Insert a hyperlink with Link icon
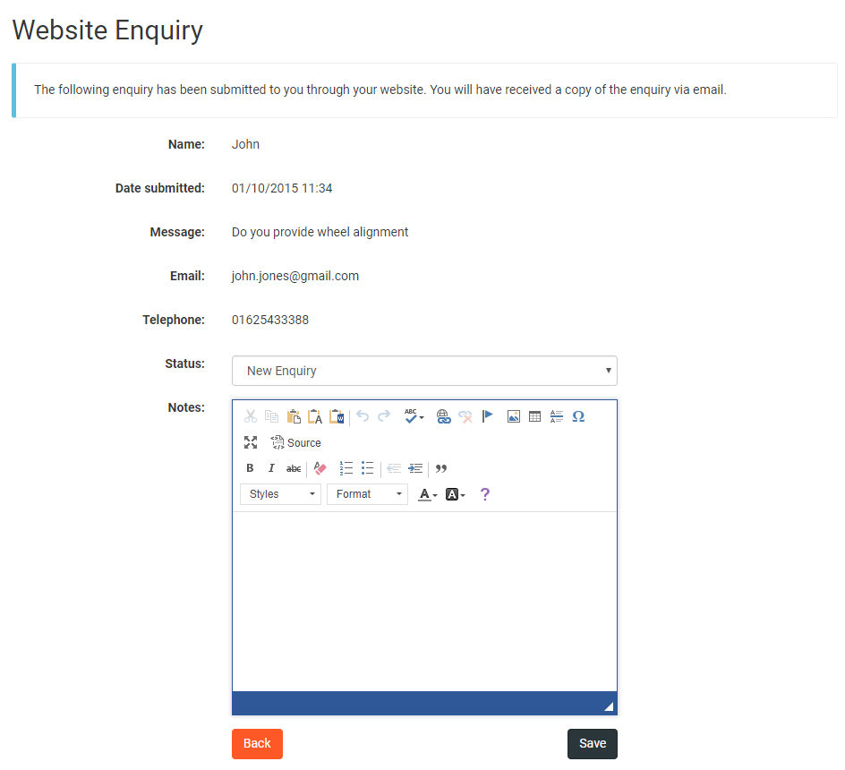Viewport: 845px width, 770px height. [x=443, y=416]
